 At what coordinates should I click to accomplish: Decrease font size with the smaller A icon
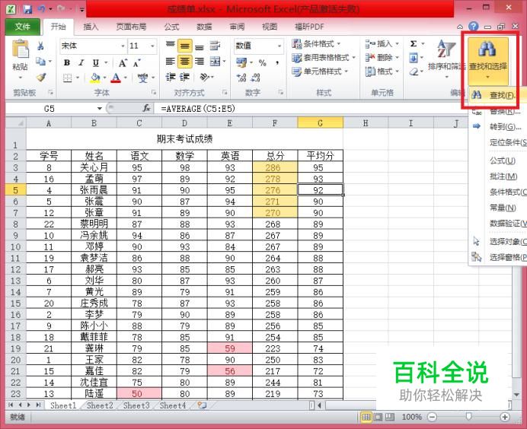click(136, 63)
